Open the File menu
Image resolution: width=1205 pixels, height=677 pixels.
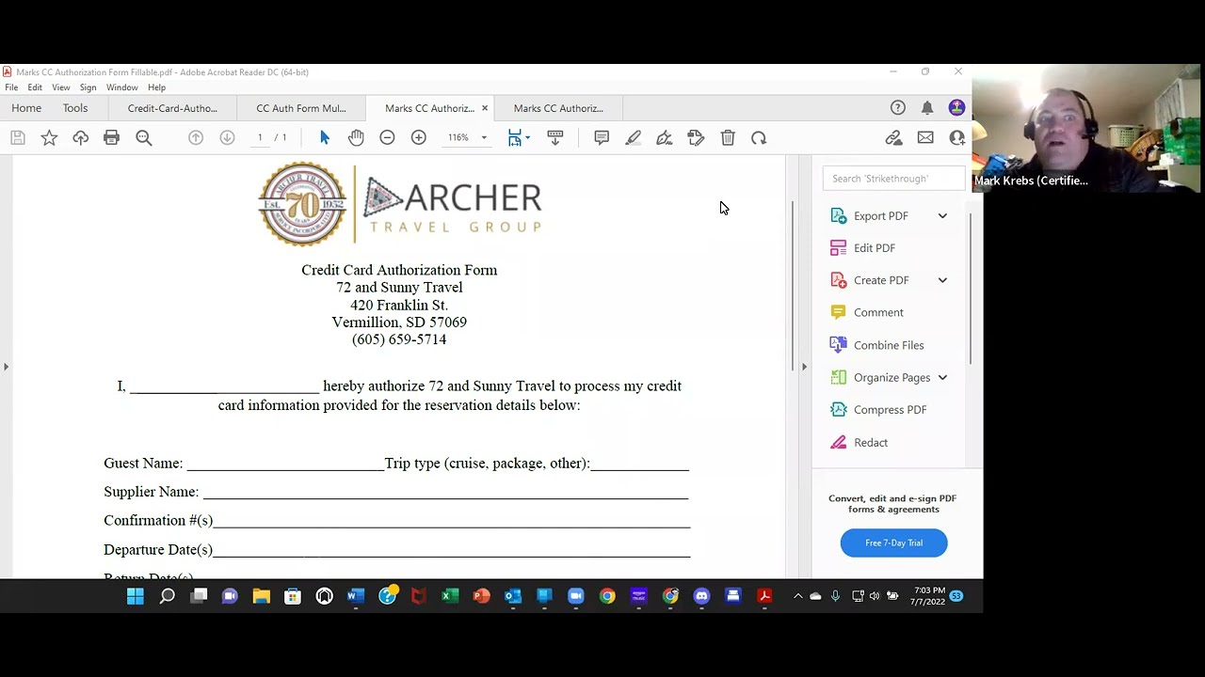coord(11,87)
